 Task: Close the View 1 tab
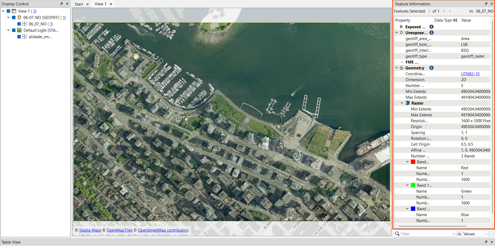tap(111, 4)
